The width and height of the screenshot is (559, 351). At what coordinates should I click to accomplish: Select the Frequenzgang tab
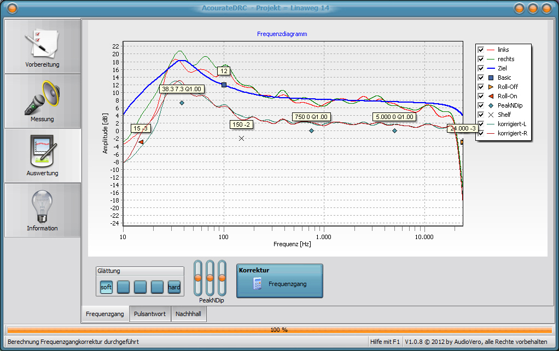(106, 314)
